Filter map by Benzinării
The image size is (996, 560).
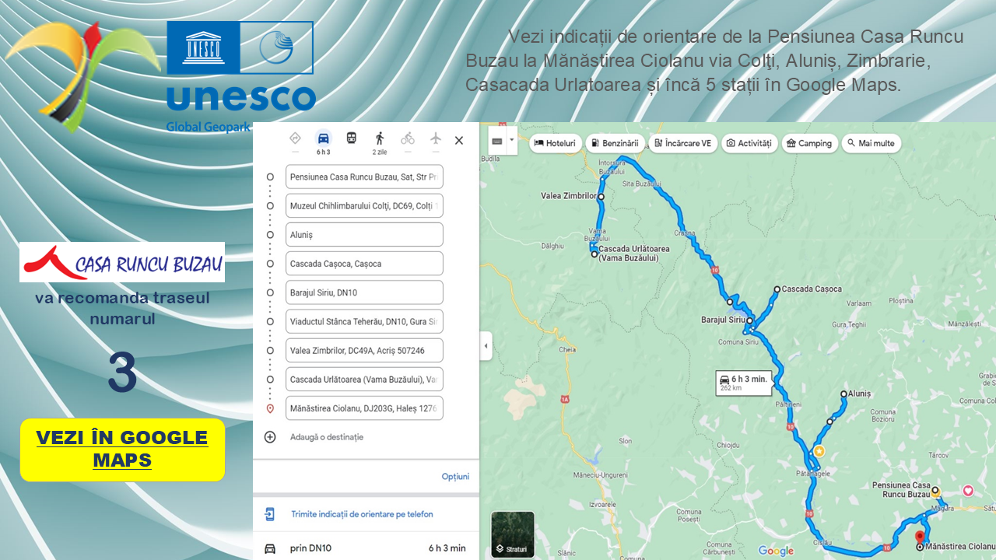(615, 143)
